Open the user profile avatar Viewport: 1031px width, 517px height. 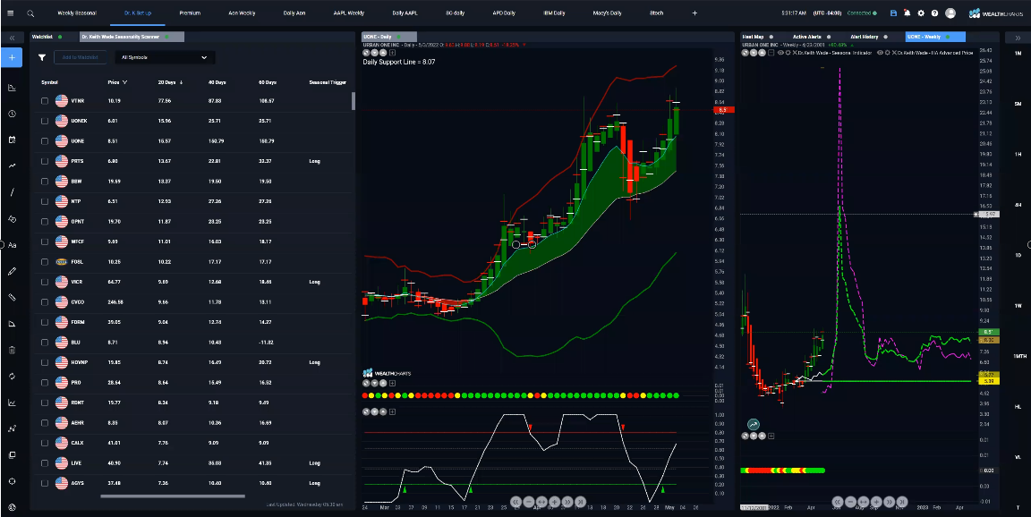(x=950, y=13)
